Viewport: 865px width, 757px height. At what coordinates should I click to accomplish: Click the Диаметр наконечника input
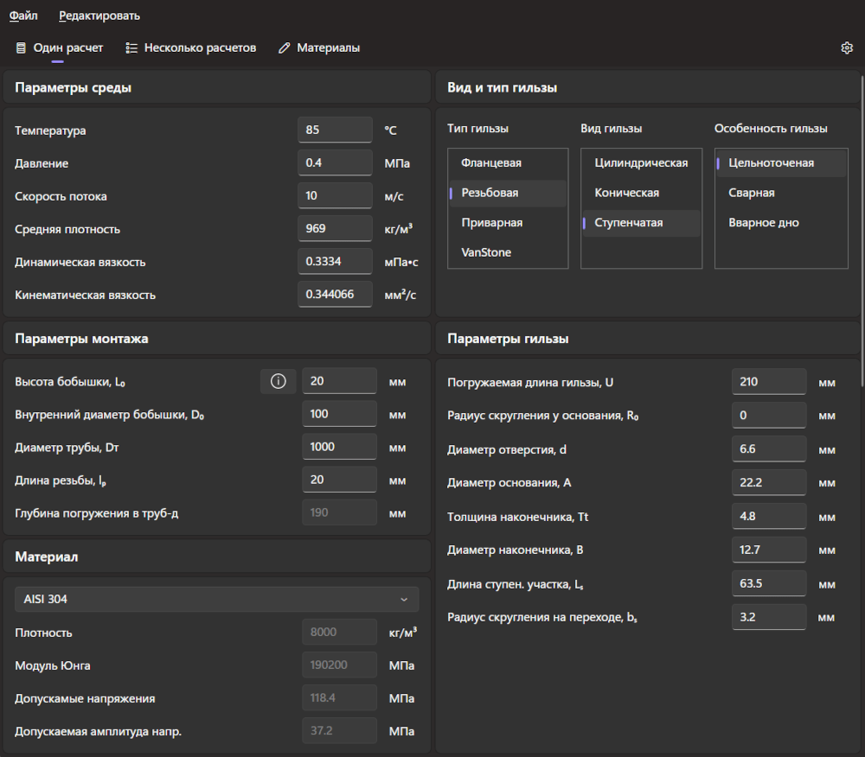coord(769,550)
